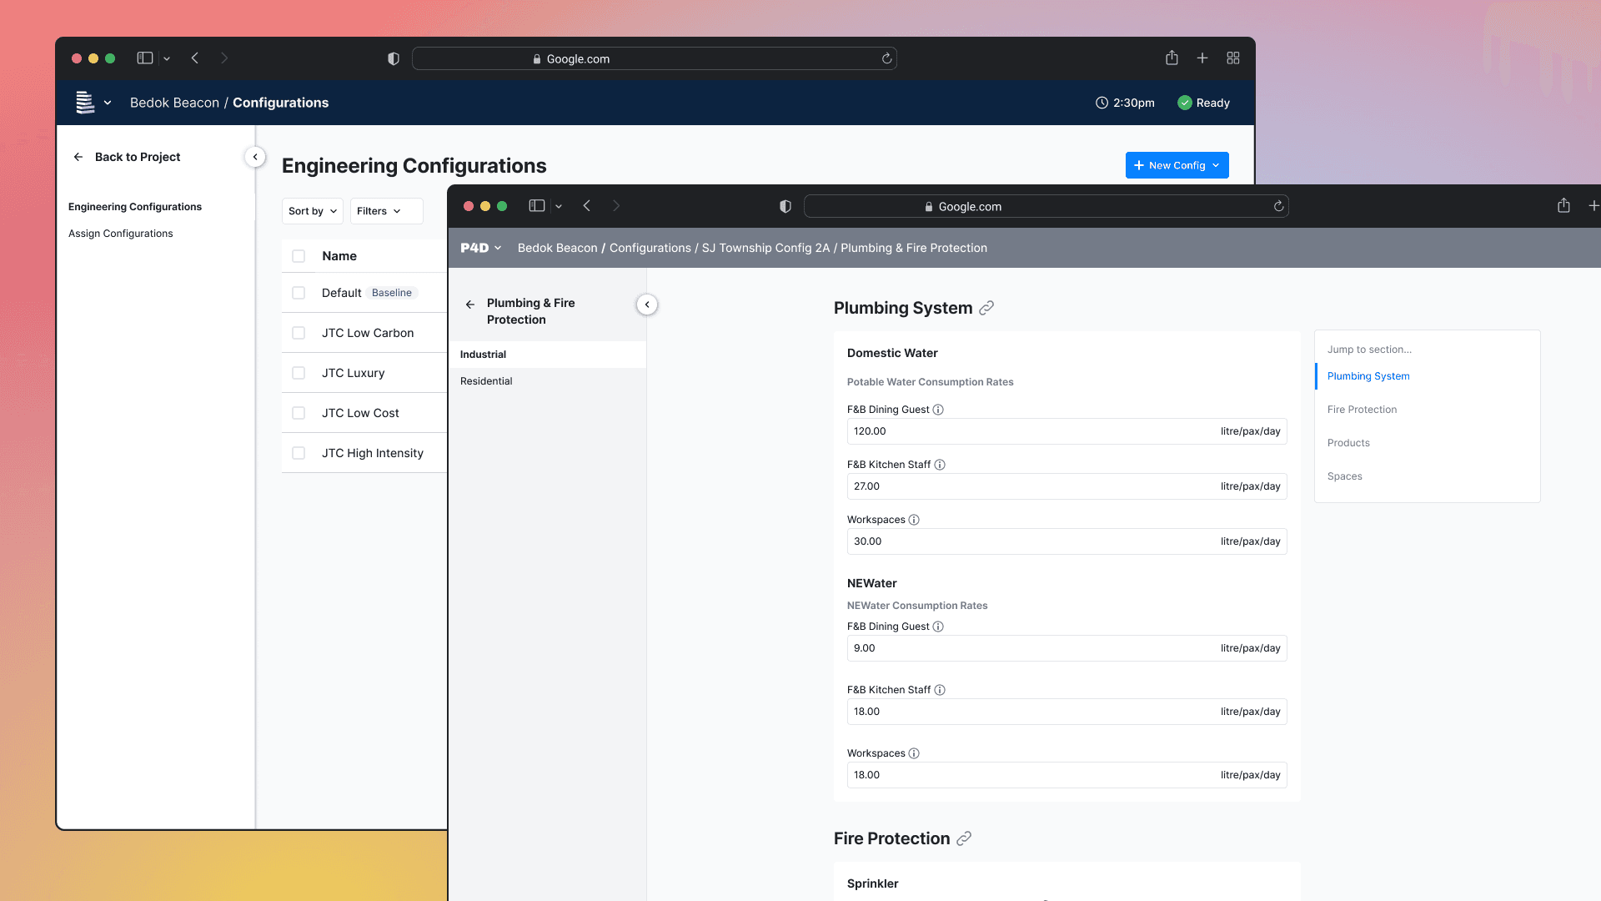Go back in back browser window toolbar

point(195,58)
